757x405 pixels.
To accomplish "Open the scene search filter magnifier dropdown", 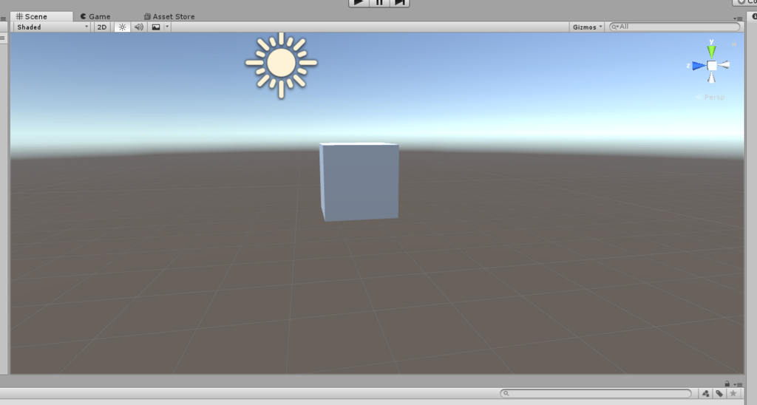I will tap(614, 27).
